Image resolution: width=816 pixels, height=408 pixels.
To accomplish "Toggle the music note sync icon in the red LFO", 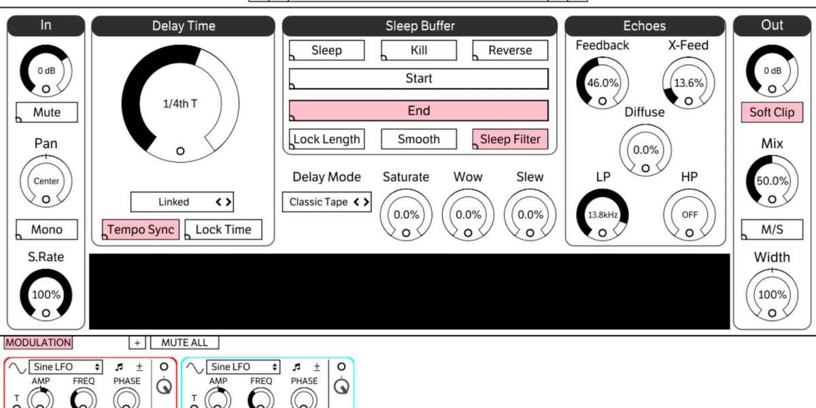I will pos(119,367).
